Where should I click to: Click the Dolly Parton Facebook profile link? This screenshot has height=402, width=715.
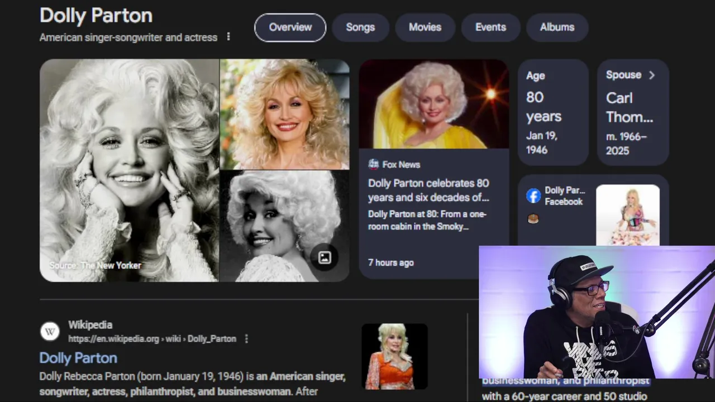click(x=564, y=196)
